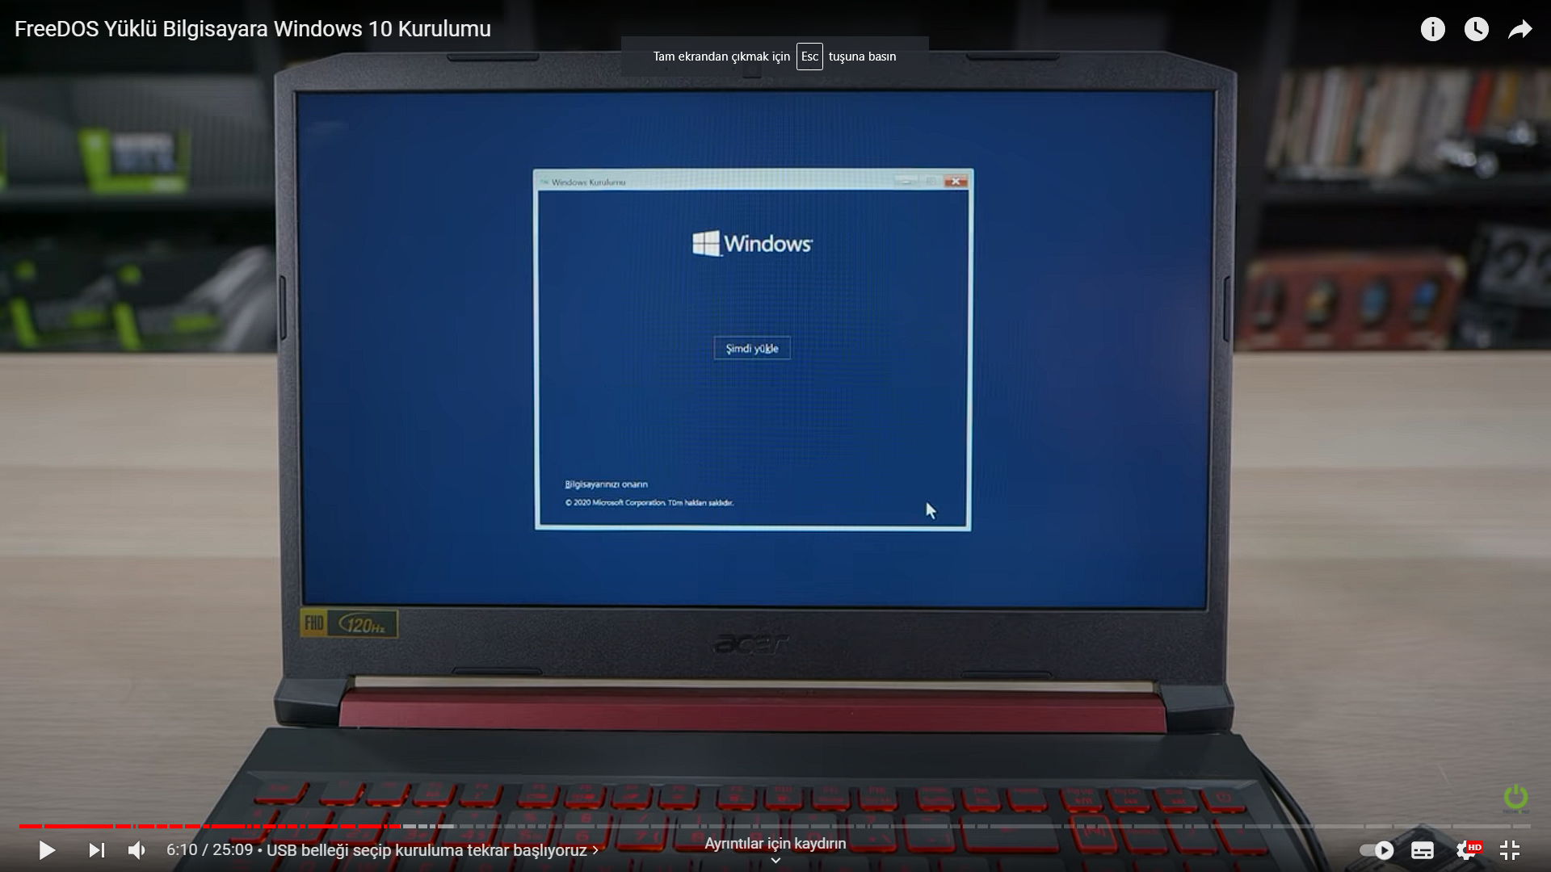The image size is (1551, 872).
Task: Mute the volume speaker icon
Action: pyautogui.click(x=137, y=850)
